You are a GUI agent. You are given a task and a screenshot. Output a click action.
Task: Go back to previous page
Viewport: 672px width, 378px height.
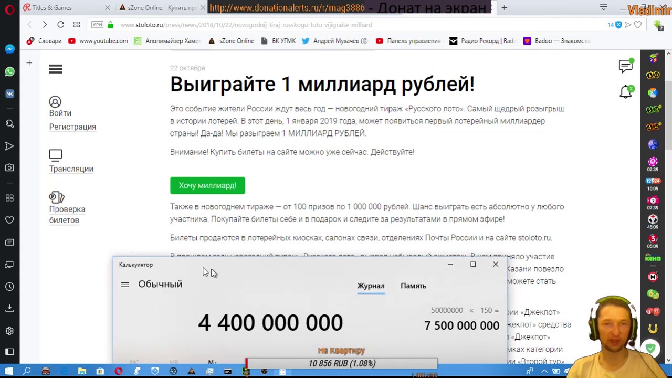[29, 25]
